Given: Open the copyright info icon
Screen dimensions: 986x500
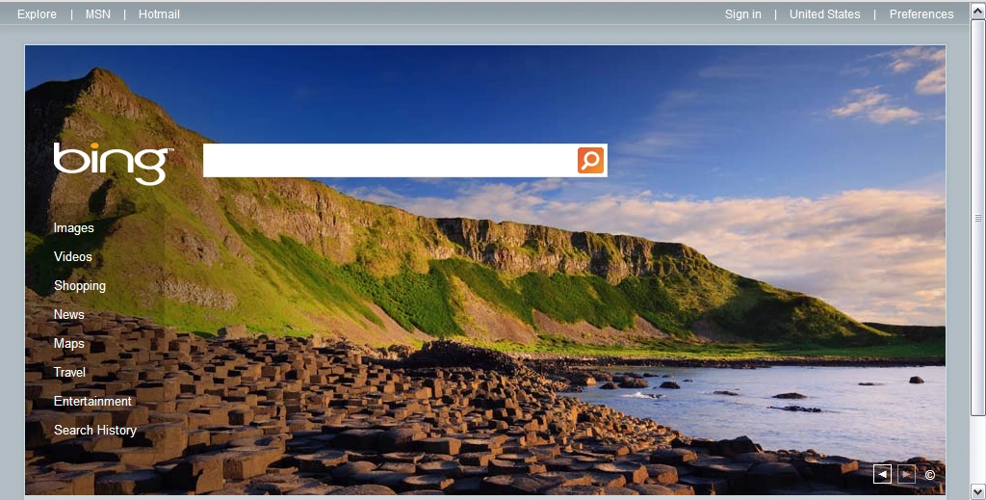Looking at the screenshot, I should [x=929, y=475].
